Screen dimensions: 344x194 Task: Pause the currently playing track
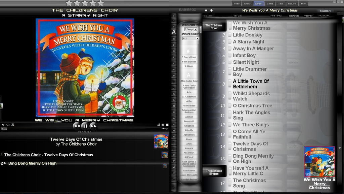[85, 126]
